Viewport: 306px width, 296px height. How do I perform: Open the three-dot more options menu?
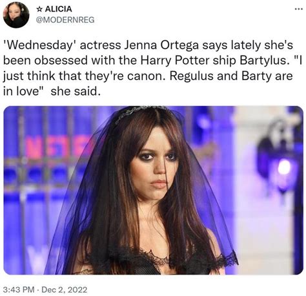(x=297, y=9)
